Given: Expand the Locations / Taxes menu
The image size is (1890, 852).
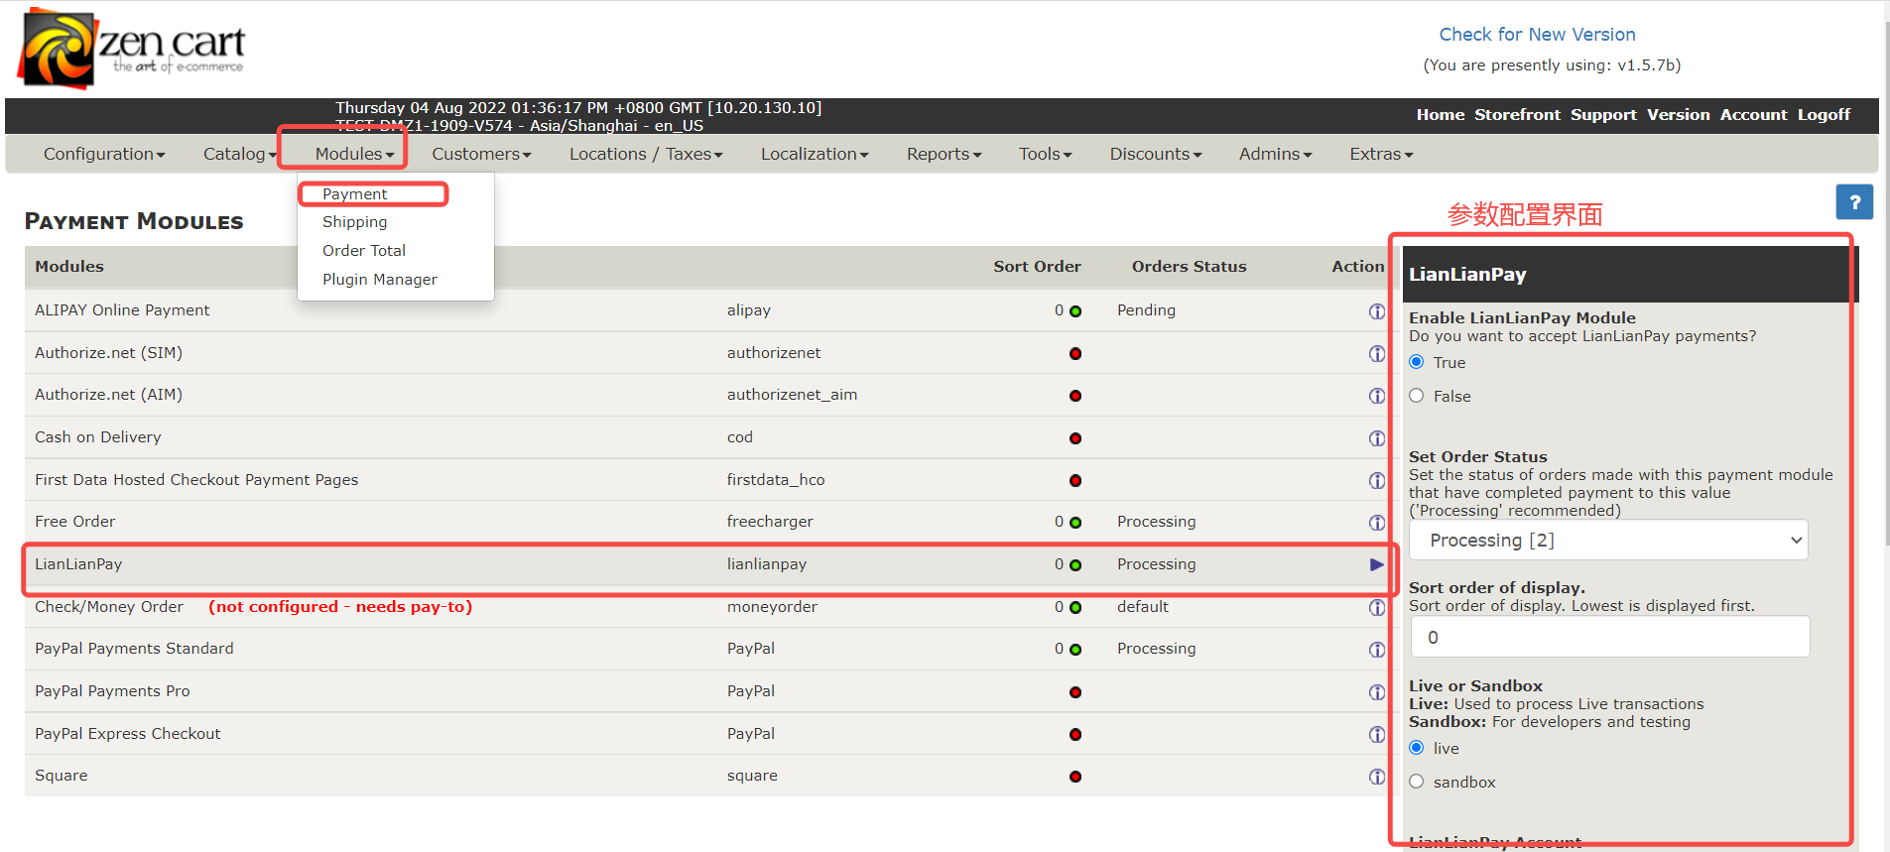Looking at the screenshot, I should click(x=645, y=154).
